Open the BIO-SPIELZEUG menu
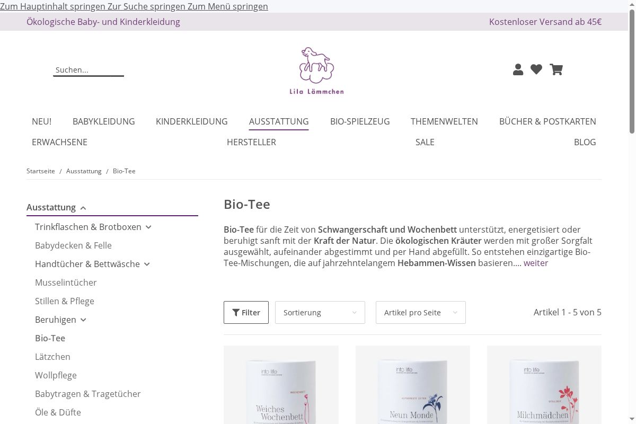 pos(360,121)
